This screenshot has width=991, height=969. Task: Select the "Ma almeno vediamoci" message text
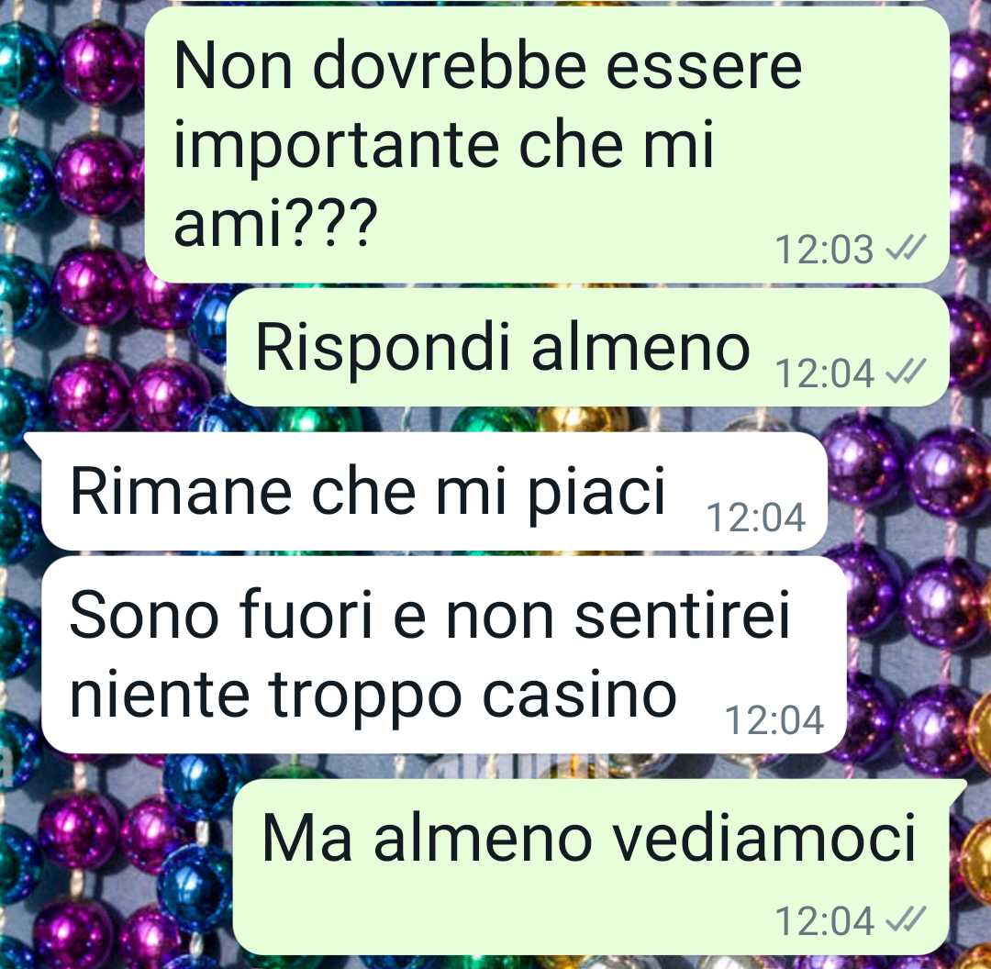588,839
